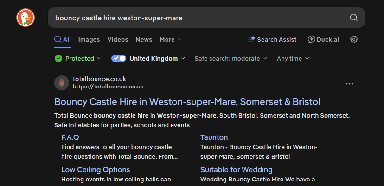Click the green Protected checkmark icon
Viewport: 384px width, 186px height.
pos(58,58)
